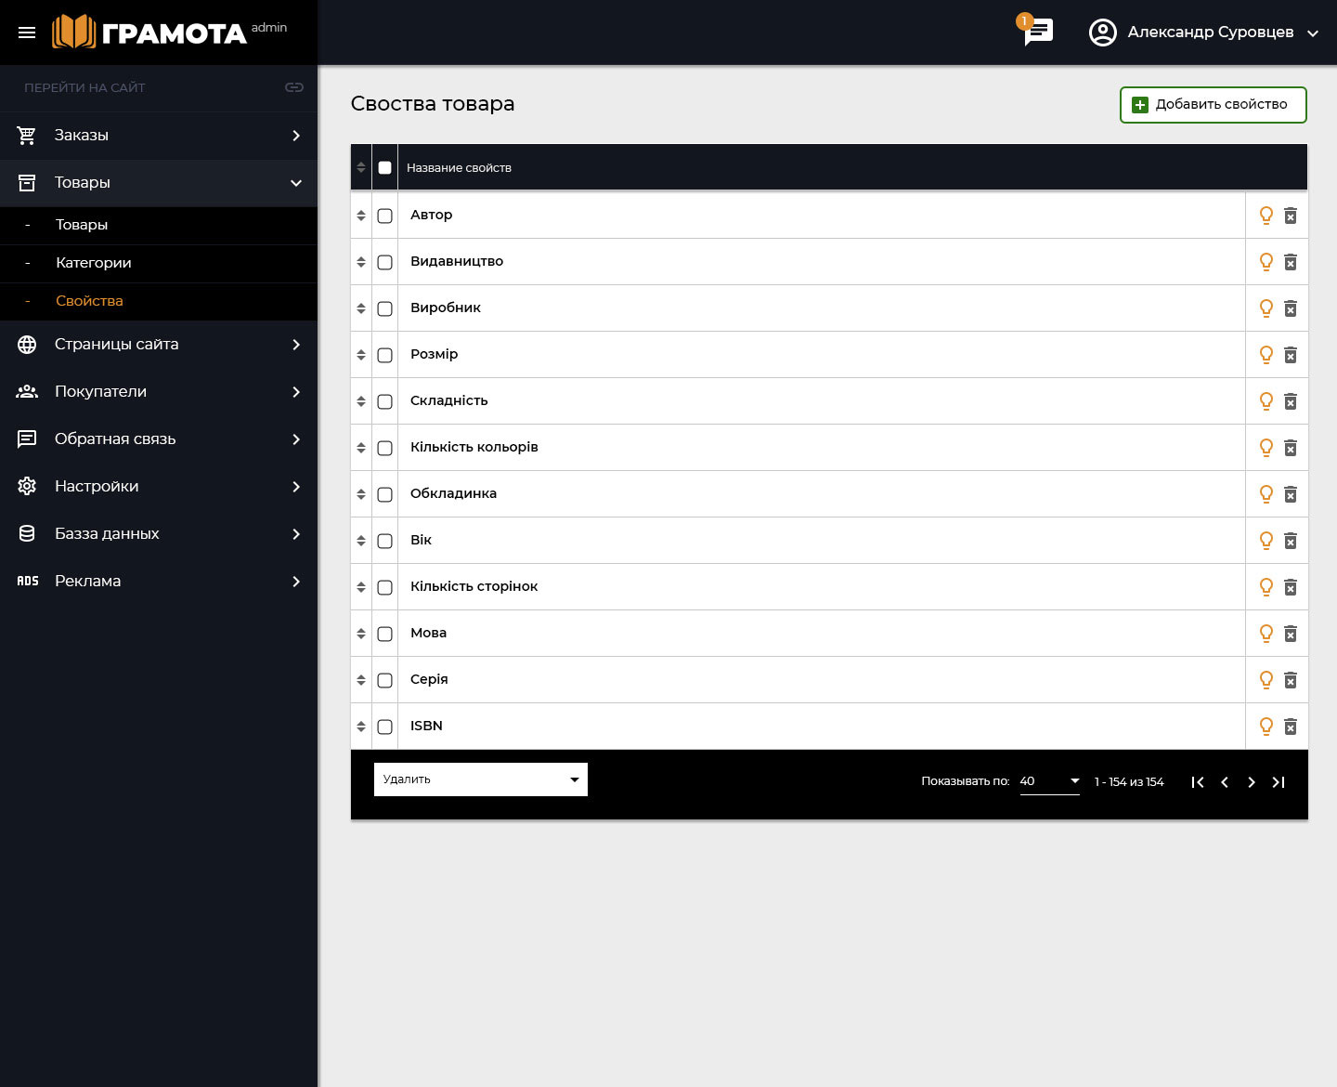Open the user account dropdown arrow
The height and width of the screenshot is (1087, 1337).
tap(1313, 33)
